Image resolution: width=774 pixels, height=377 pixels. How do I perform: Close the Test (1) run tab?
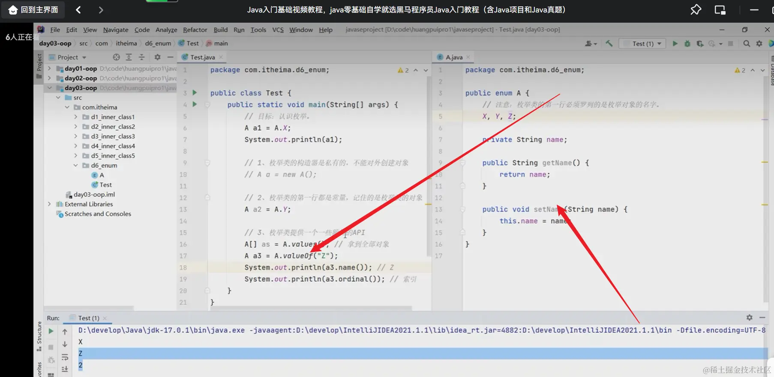105,318
